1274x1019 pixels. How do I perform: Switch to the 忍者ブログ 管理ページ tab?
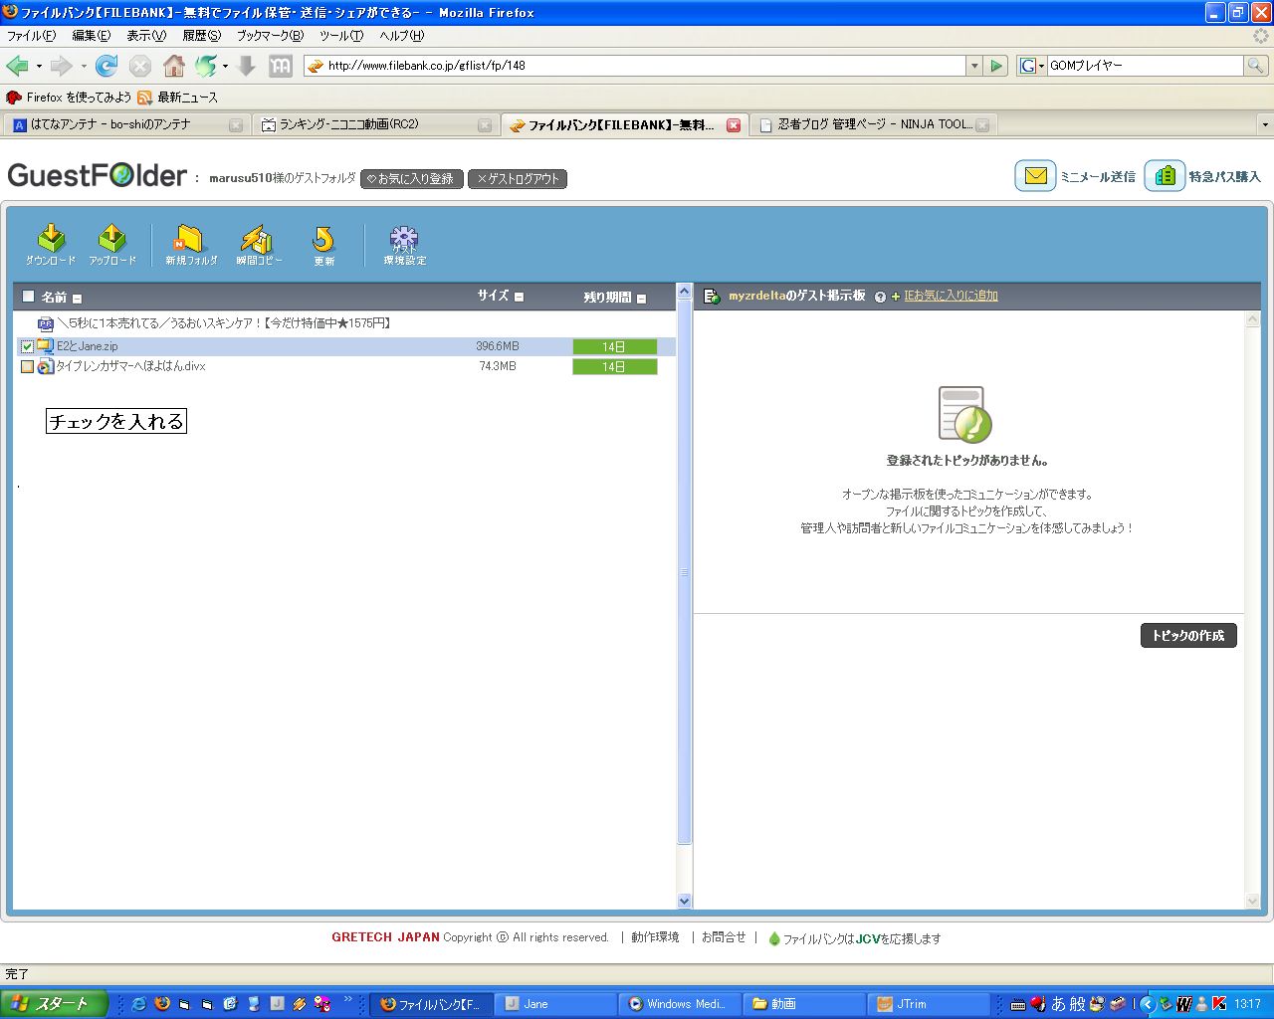click(873, 124)
